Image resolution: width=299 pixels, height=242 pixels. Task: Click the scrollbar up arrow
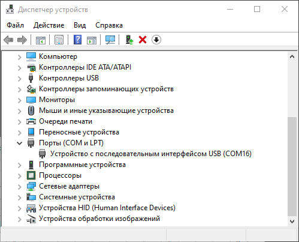click(x=292, y=56)
